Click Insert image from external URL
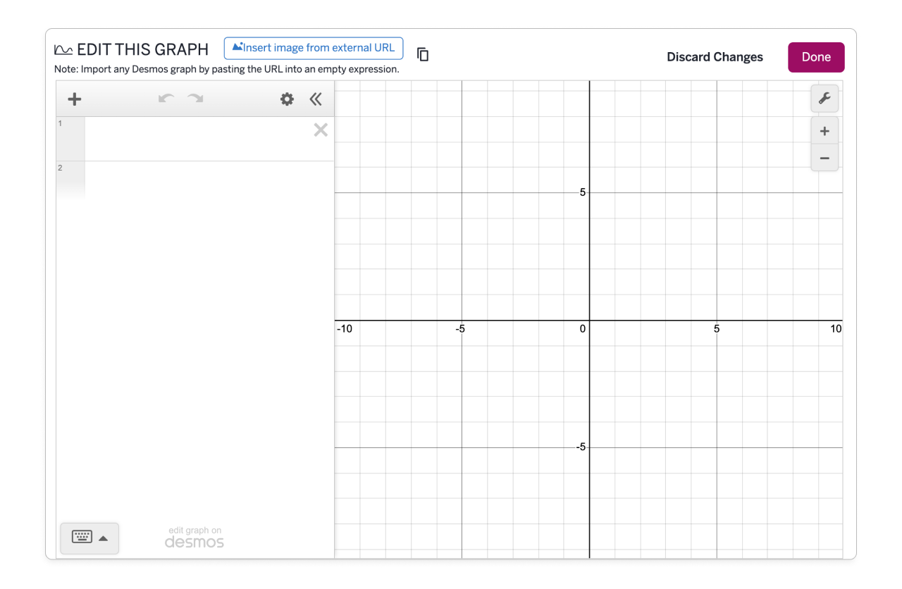The image size is (902, 589). coord(314,48)
